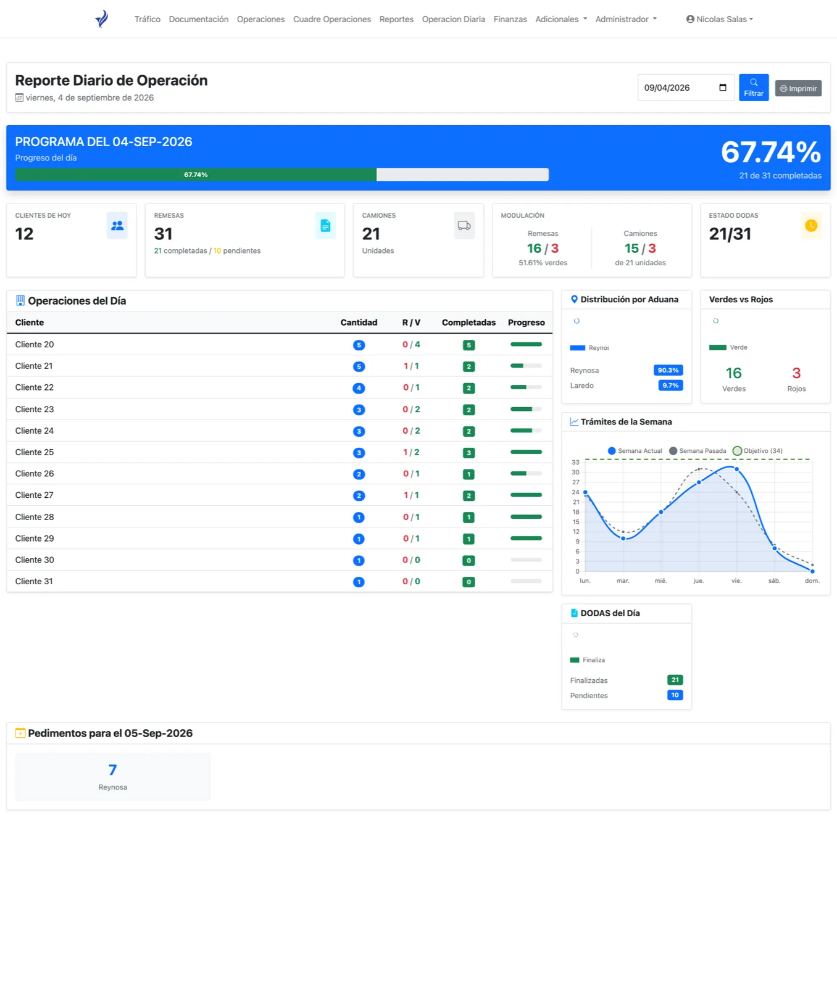Click the user avatar icon
The image size is (837, 987).
pos(690,19)
